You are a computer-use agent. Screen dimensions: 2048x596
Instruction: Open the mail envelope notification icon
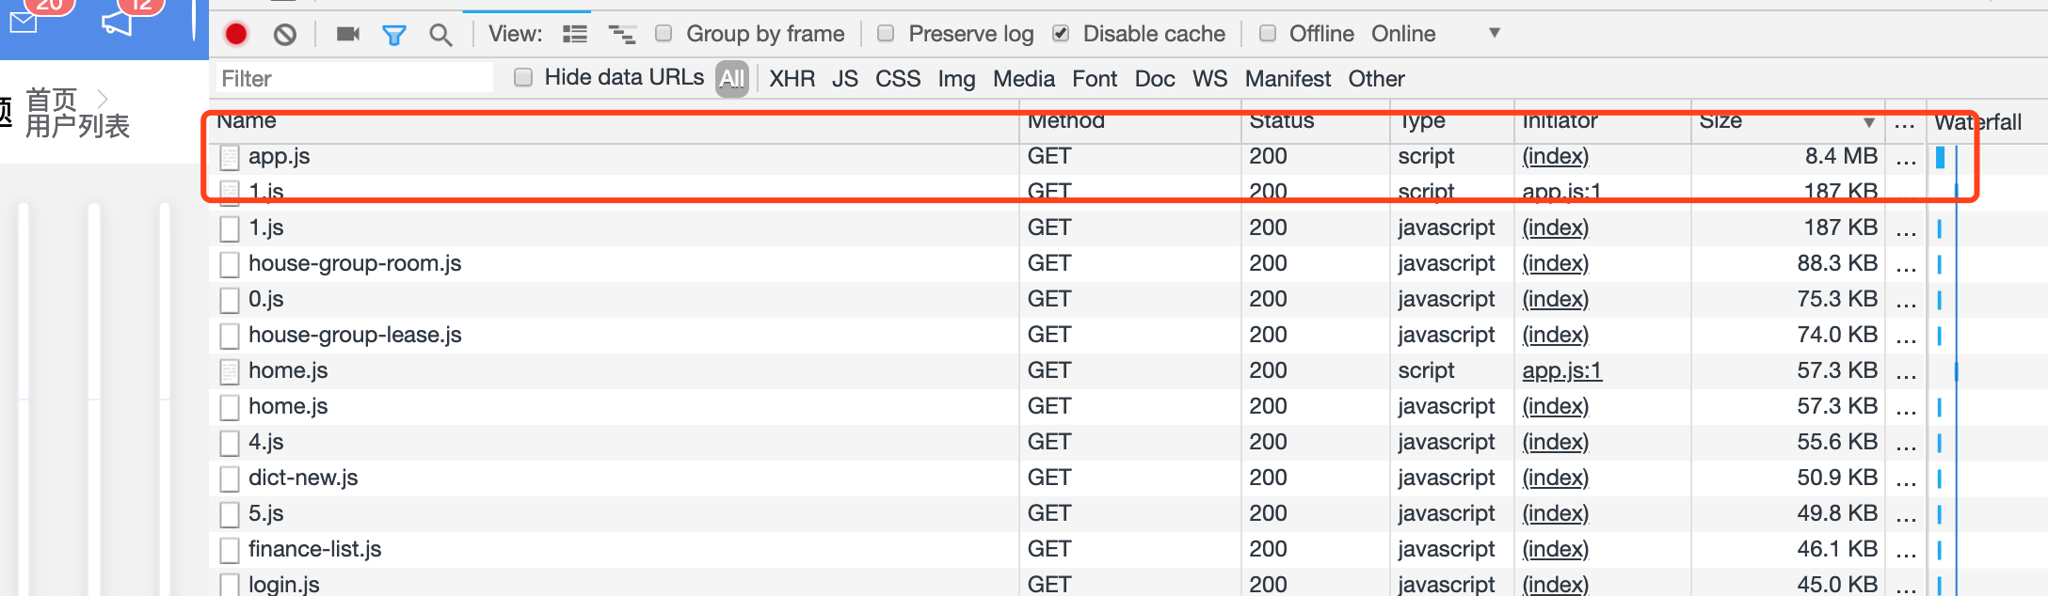pos(24,21)
